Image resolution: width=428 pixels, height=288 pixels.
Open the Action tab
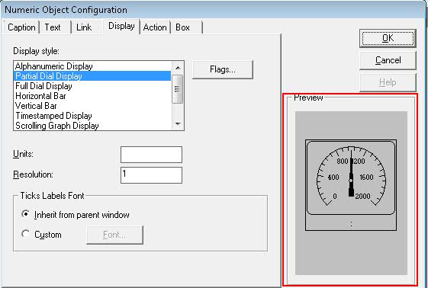(x=155, y=27)
